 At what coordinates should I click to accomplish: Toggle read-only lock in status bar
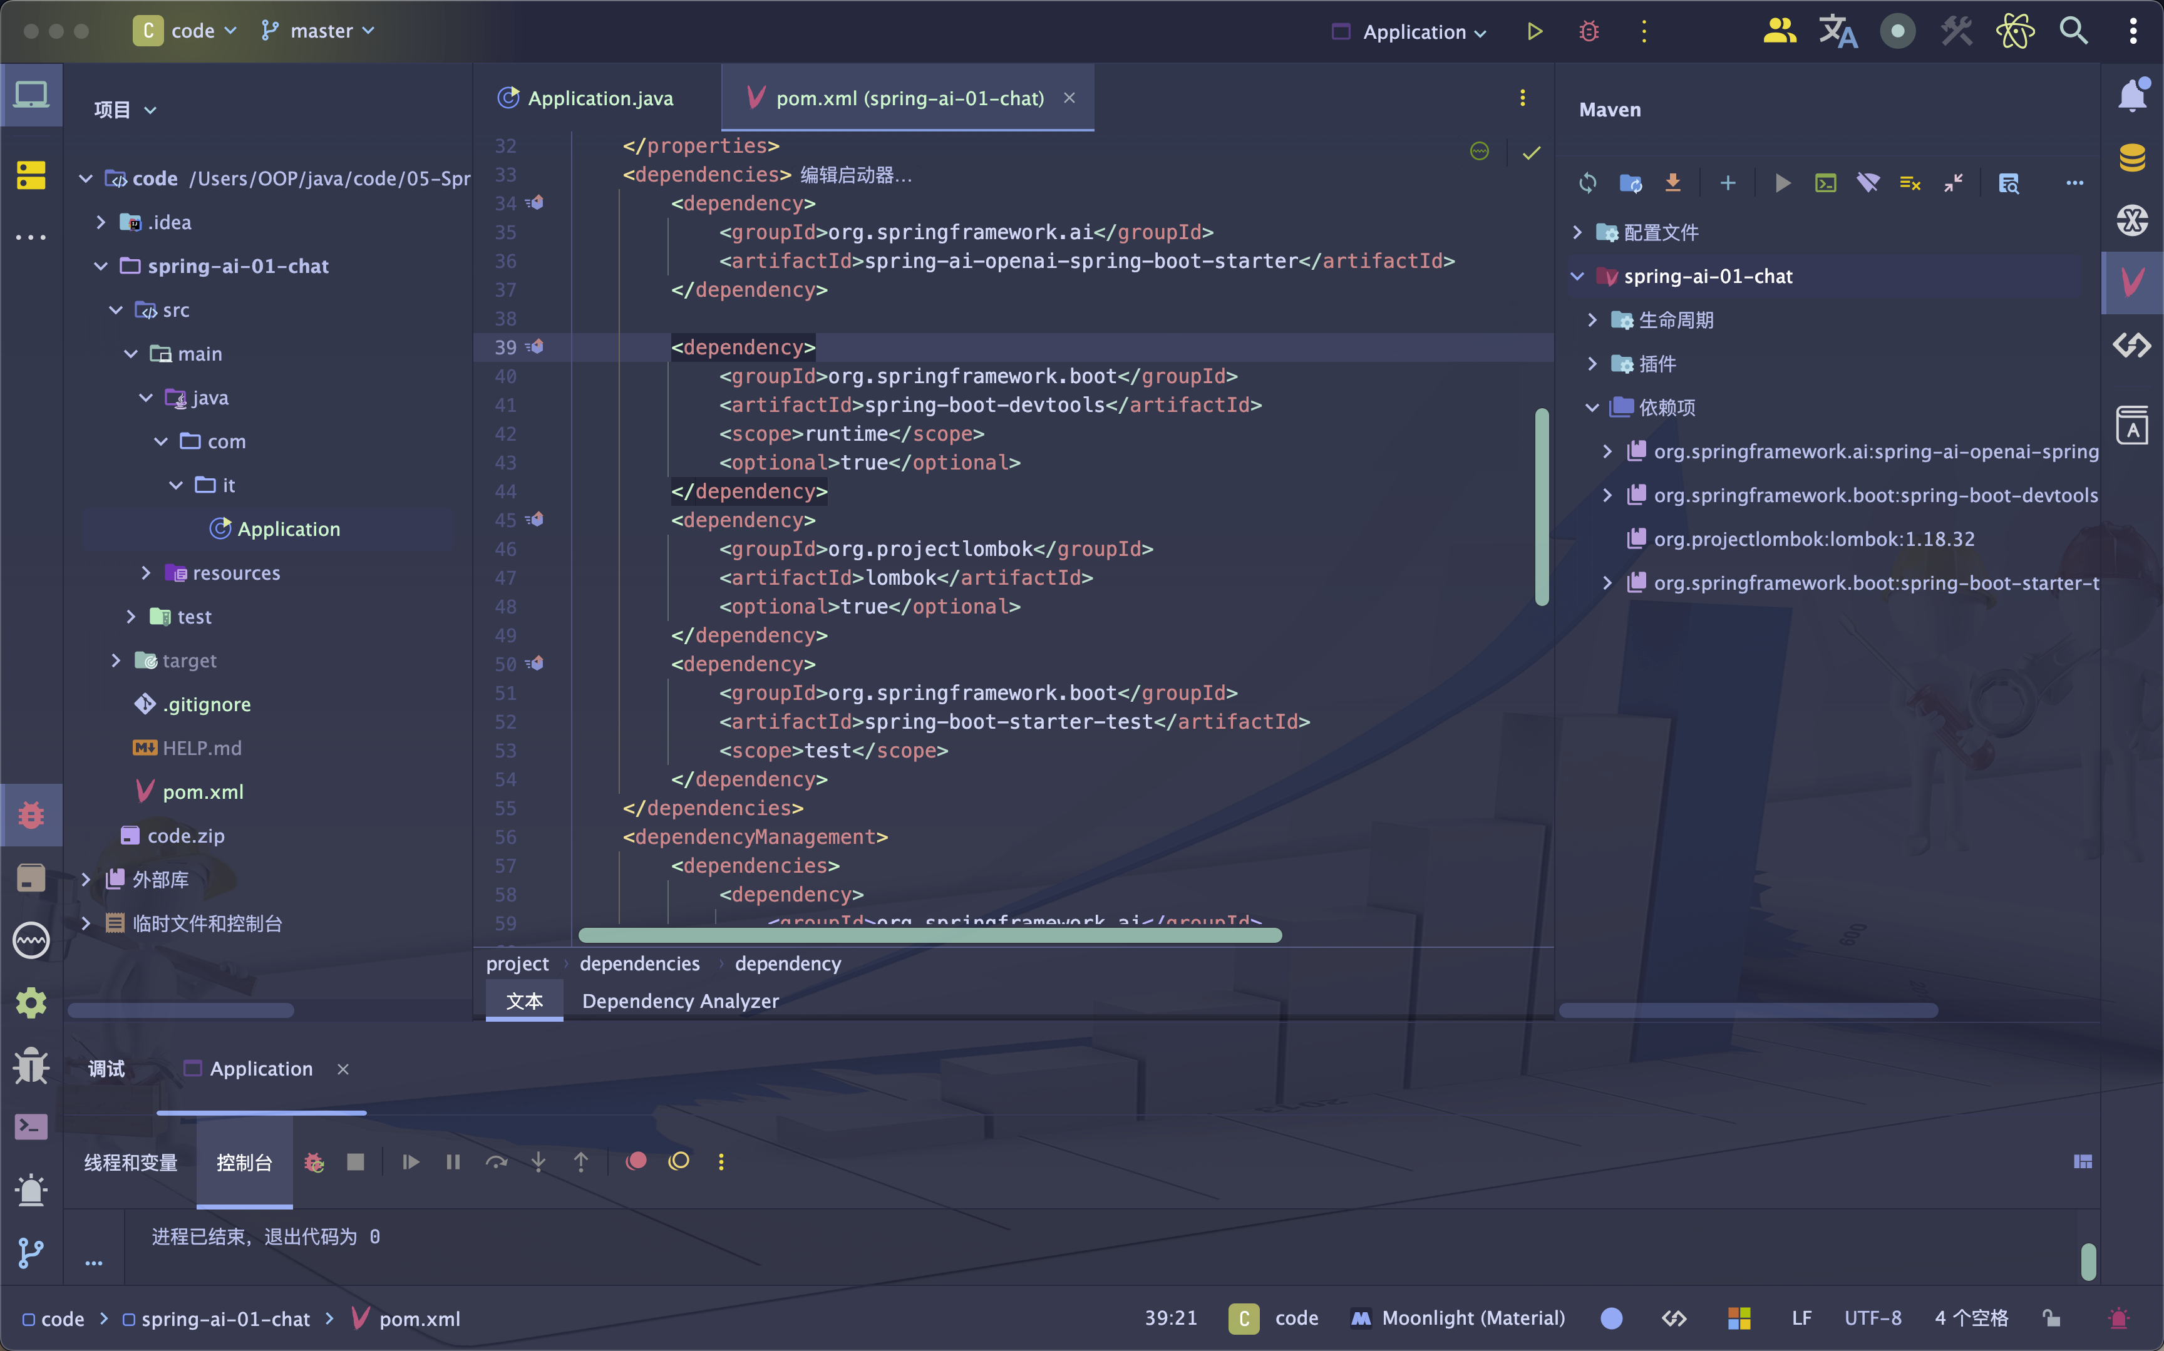(x=2051, y=1318)
